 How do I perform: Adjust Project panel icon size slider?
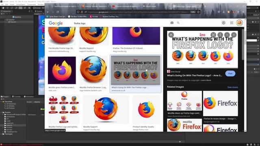pos(180,142)
